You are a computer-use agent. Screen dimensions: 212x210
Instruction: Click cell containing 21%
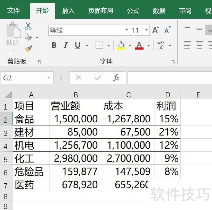point(168,132)
